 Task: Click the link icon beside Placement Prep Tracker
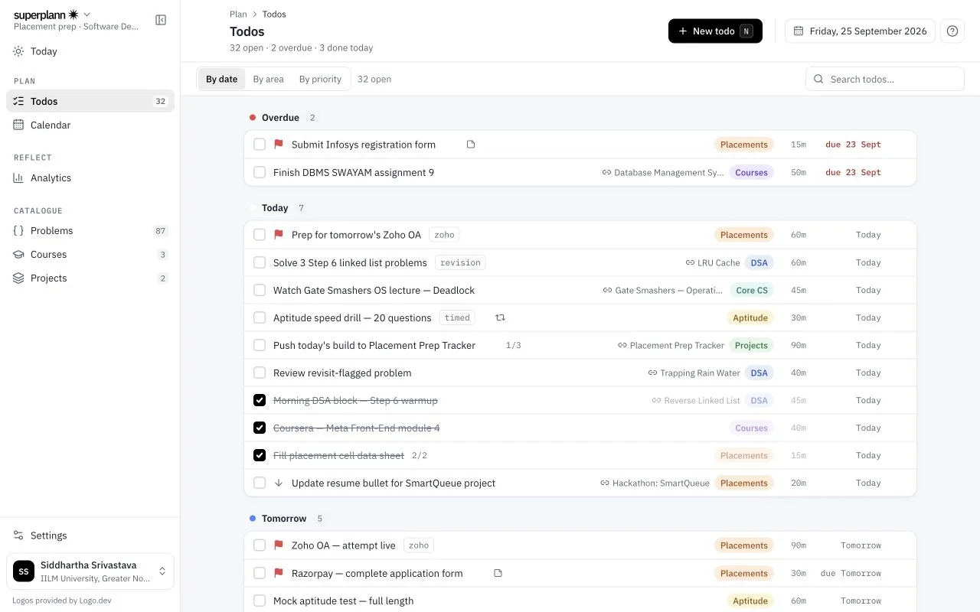(x=622, y=345)
